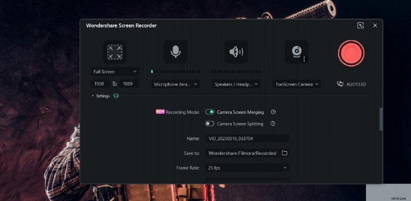
Task: Click the AUO133D monitor icon
Action: point(340,84)
